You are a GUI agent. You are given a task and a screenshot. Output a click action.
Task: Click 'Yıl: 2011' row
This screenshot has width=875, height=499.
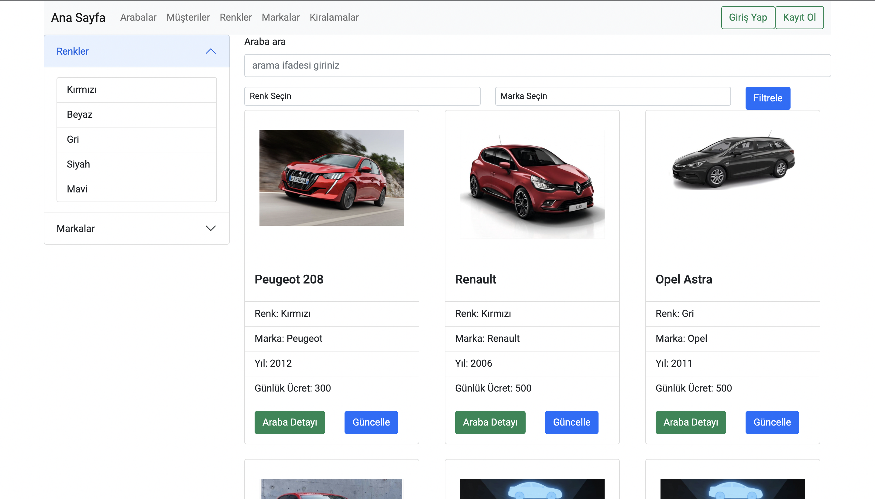click(x=733, y=364)
